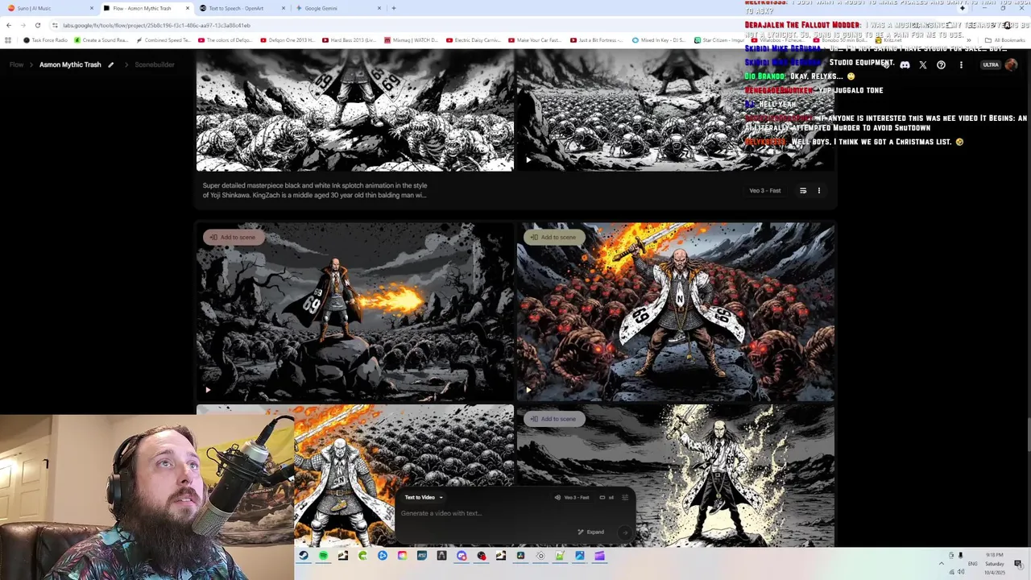
Task: Open Create a Sound Rea... bookmark
Action: click(101, 40)
